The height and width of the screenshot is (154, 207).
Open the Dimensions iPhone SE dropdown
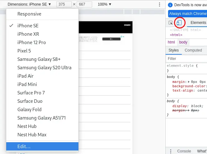(29, 4)
